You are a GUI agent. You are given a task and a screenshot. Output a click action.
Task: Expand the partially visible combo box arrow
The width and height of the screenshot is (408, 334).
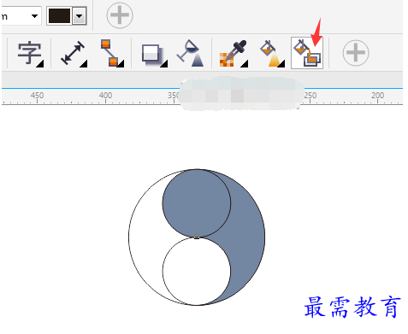pyautogui.click(x=34, y=16)
